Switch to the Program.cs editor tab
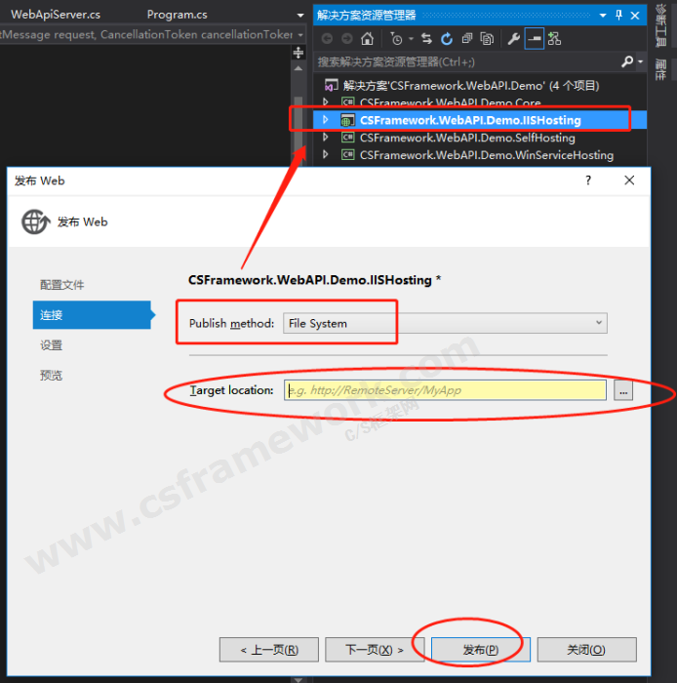This screenshot has width=677, height=683. coord(177,15)
